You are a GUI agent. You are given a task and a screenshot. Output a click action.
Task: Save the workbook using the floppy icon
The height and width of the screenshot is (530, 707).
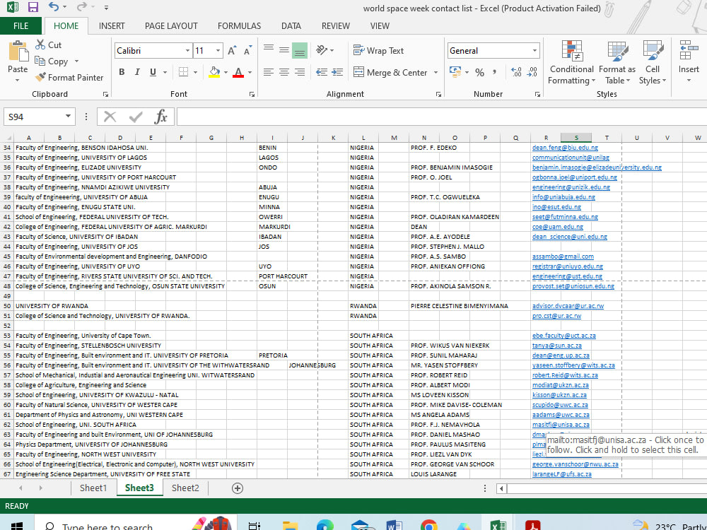tap(33, 7)
